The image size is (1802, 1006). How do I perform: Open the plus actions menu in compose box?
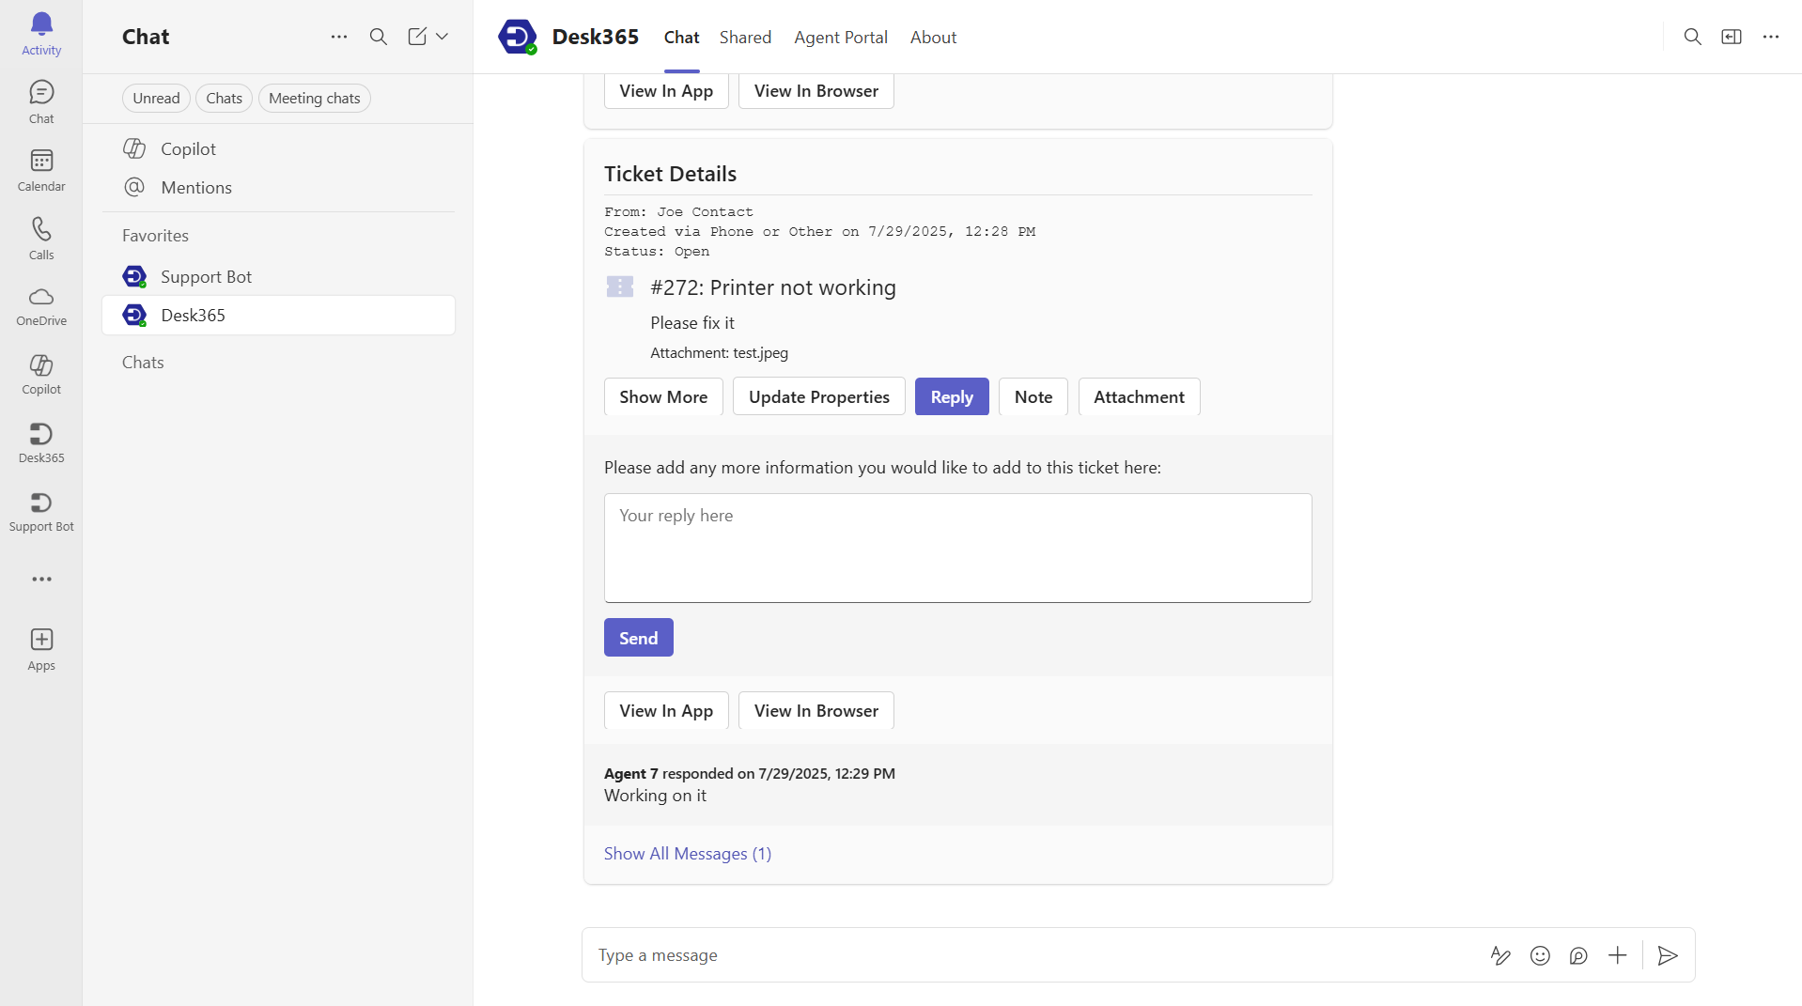pyautogui.click(x=1617, y=955)
